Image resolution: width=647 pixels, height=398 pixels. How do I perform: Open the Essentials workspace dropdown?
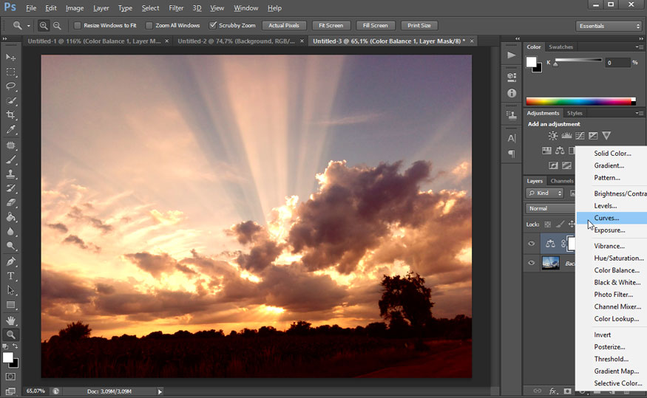click(x=609, y=26)
